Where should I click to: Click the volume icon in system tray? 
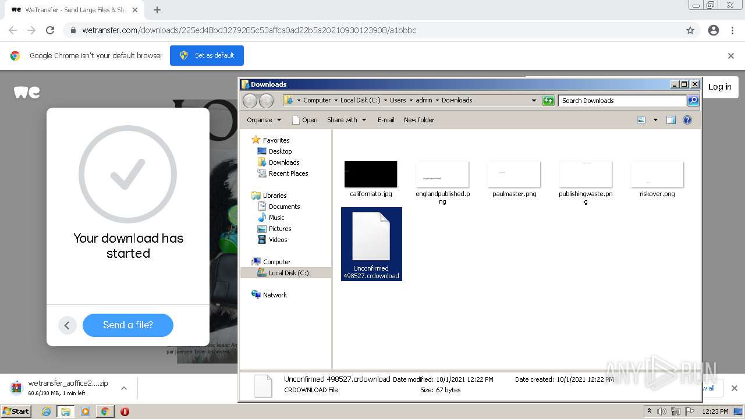pyautogui.click(x=661, y=411)
